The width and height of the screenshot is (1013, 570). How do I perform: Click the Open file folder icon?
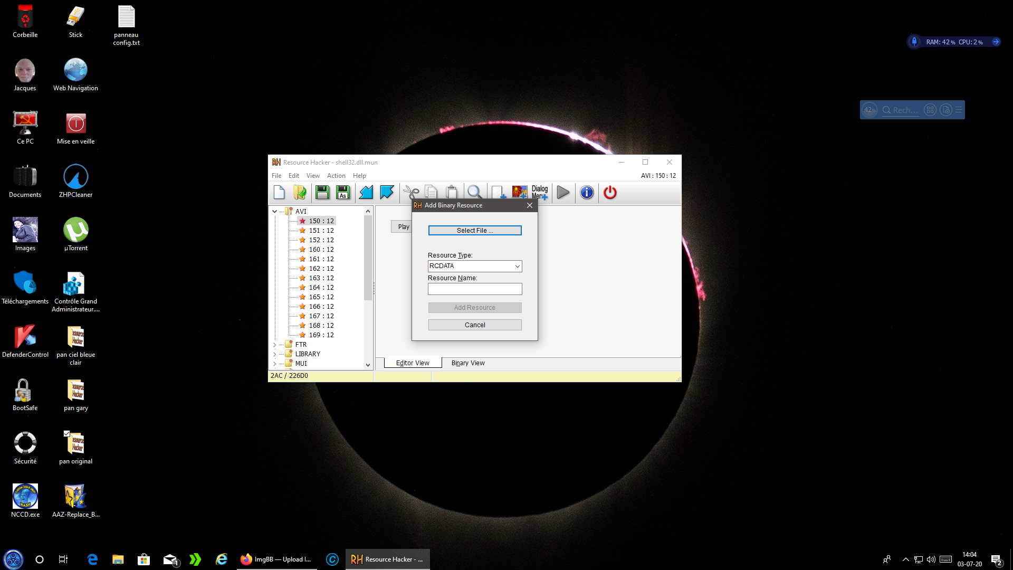click(300, 193)
